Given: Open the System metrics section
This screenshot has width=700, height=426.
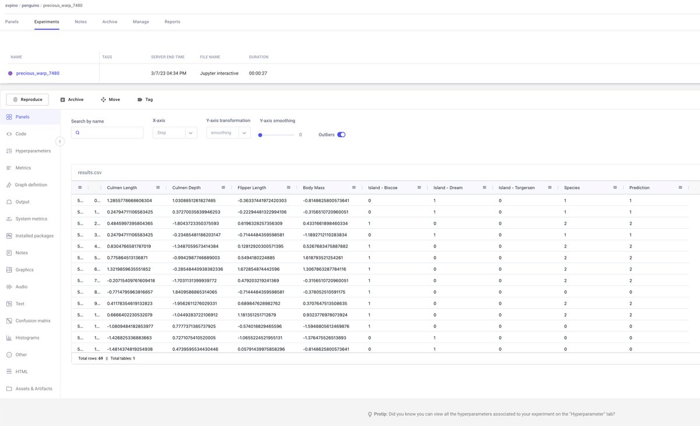Looking at the screenshot, I should coord(32,218).
